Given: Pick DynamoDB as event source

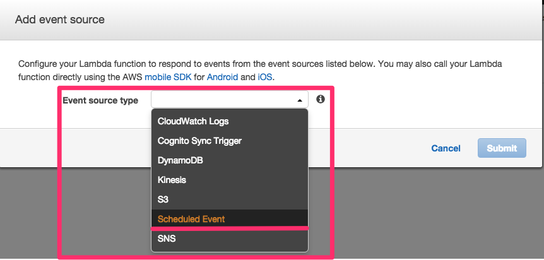Looking at the screenshot, I should [229, 160].
